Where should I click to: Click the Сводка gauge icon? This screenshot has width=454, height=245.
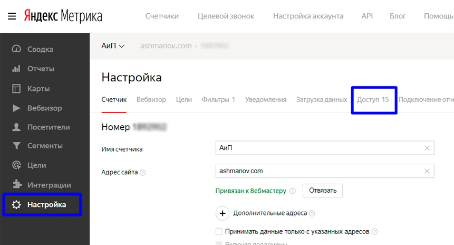pos(16,49)
